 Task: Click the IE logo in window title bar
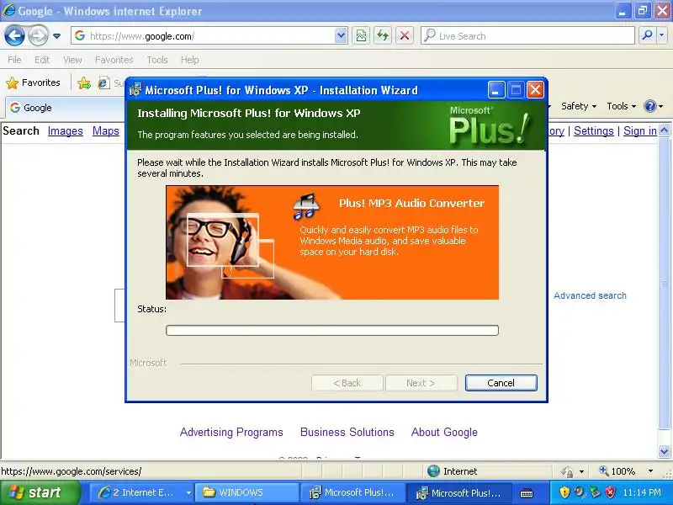tap(8, 10)
